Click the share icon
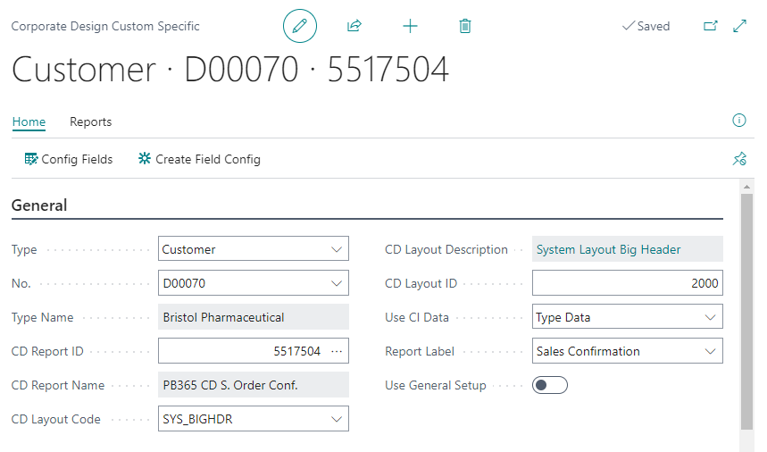This screenshot has height=452, width=767. 354,26
